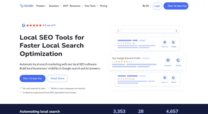Click Works in every language and country text
This screenshot has height=114, width=208.
pyautogui.click(x=68, y=88)
